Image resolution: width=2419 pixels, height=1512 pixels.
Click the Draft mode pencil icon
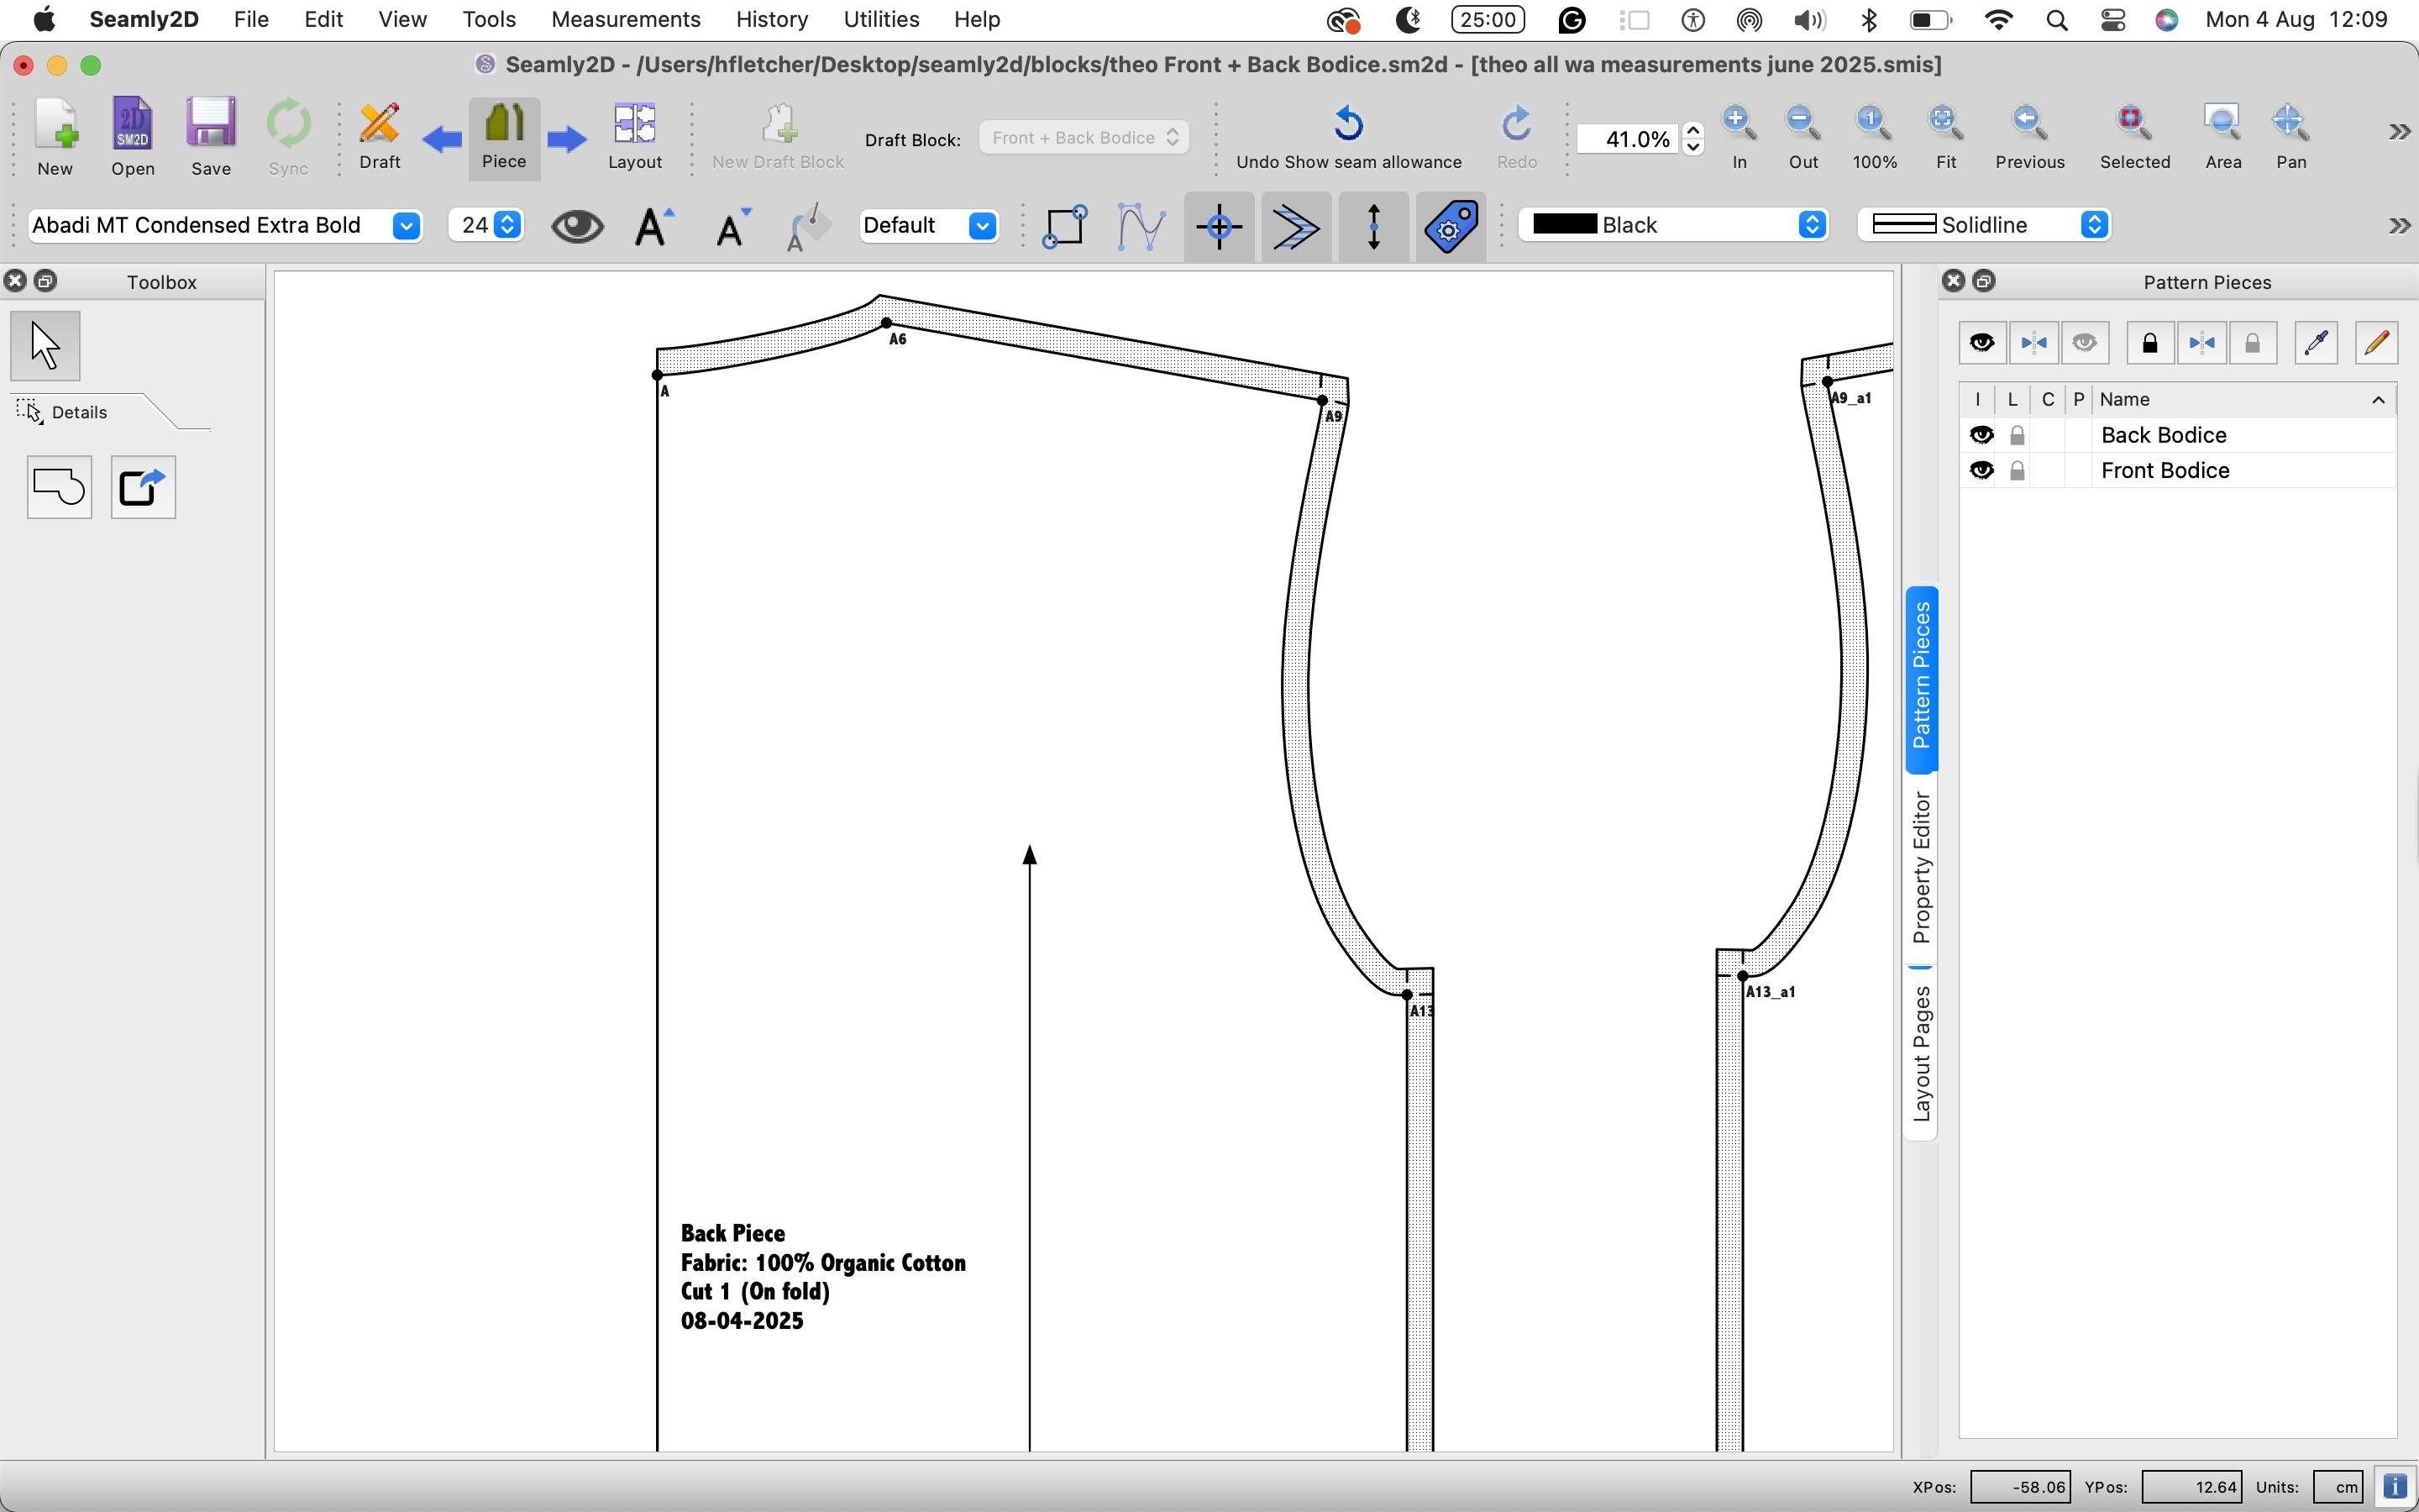coord(379,125)
